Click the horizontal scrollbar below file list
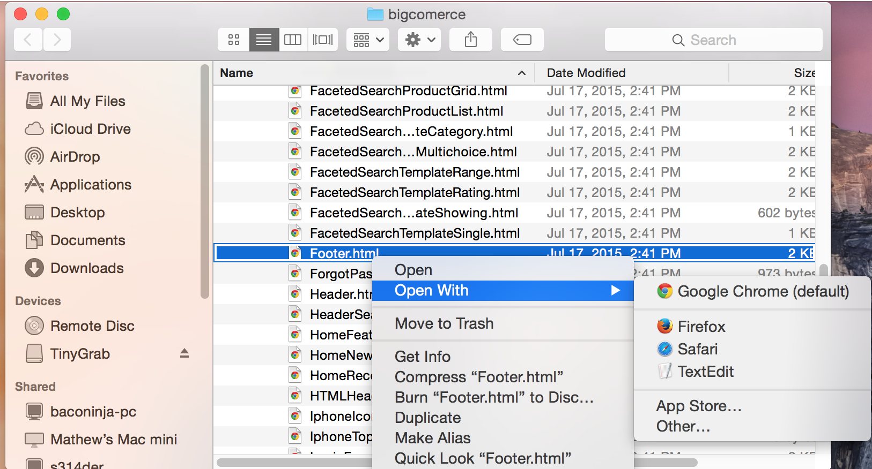The width and height of the screenshot is (872, 469). (x=457, y=462)
